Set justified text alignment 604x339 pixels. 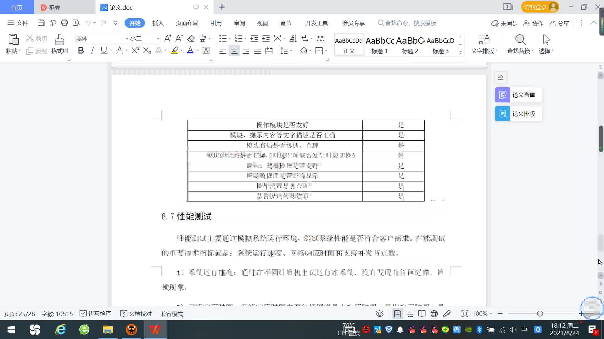click(x=258, y=51)
